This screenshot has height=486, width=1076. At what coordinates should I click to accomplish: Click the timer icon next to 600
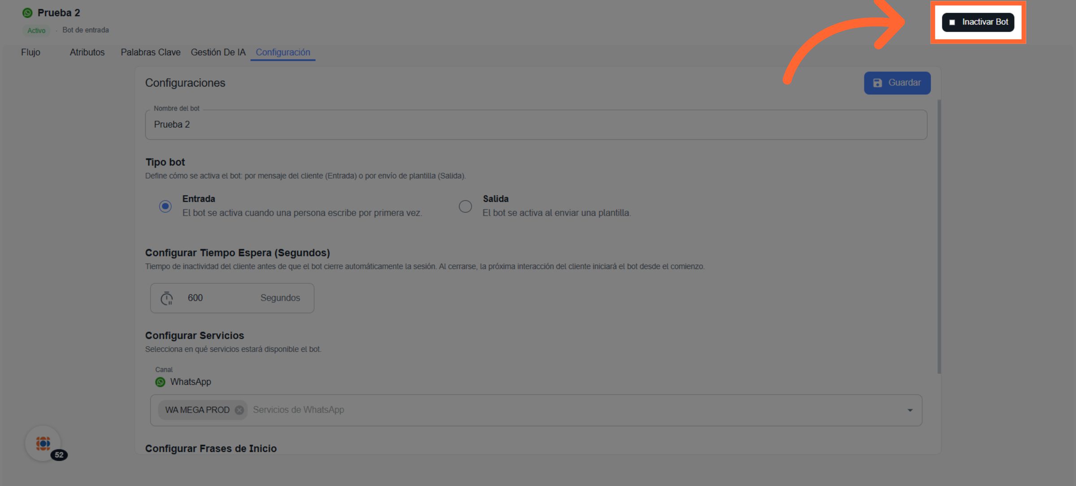[x=167, y=298]
